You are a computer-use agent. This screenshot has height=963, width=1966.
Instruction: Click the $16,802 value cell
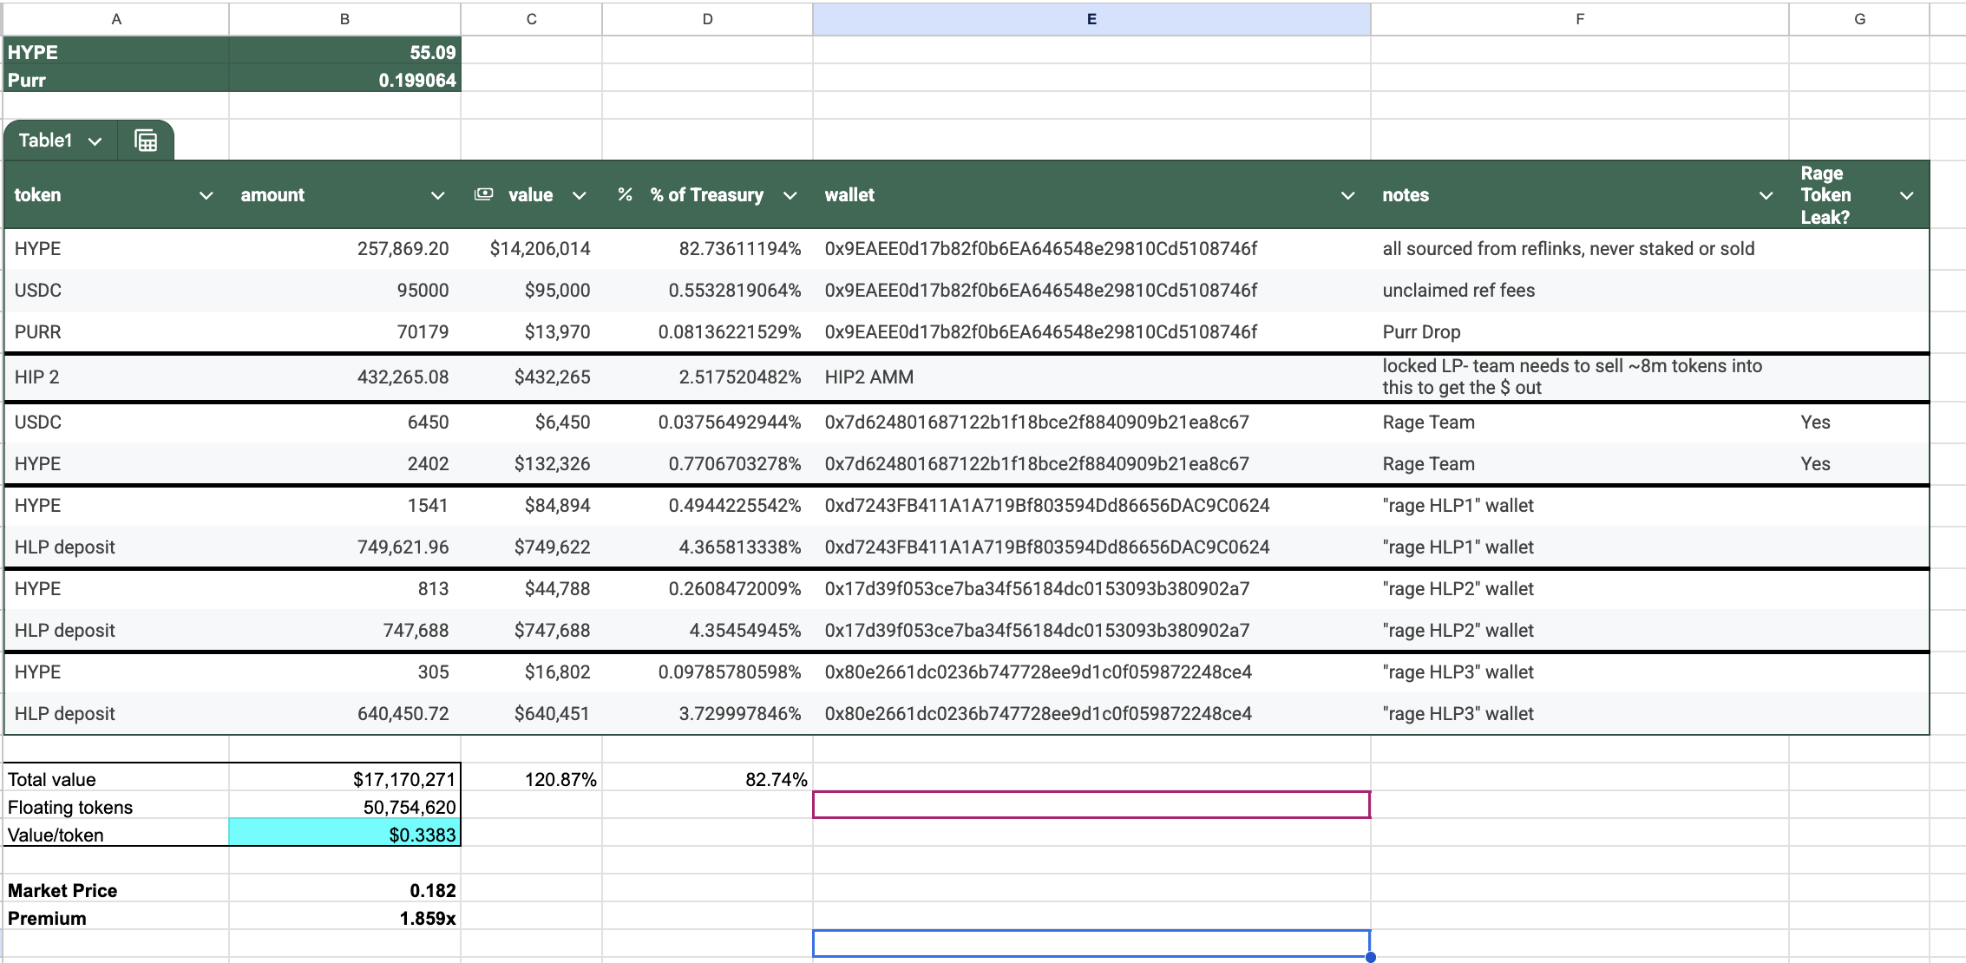[x=531, y=672]
